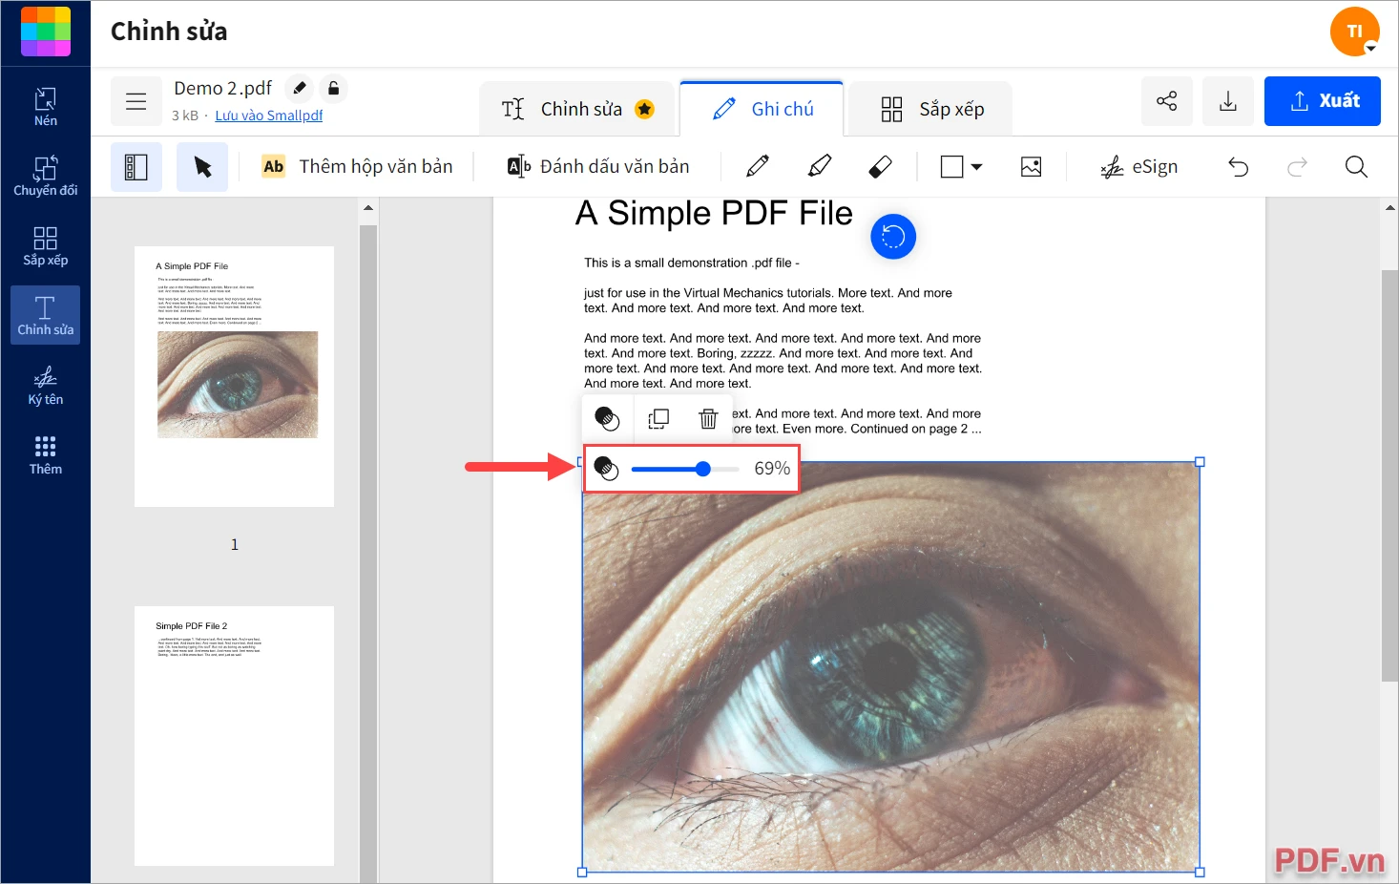Open the Ký tên sign tool
Screen dimensions: 1399x884
[x=45, y=386]
